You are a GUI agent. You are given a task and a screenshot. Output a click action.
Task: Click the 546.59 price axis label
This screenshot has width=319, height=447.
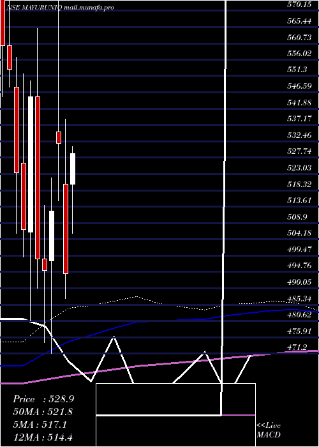coord(299,86)
